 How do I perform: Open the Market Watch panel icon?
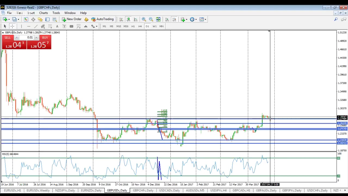coord(26,19)
